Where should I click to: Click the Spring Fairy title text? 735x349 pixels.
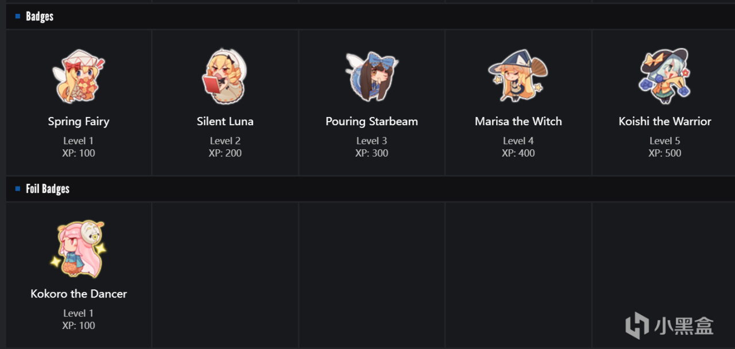click(79, 121)
